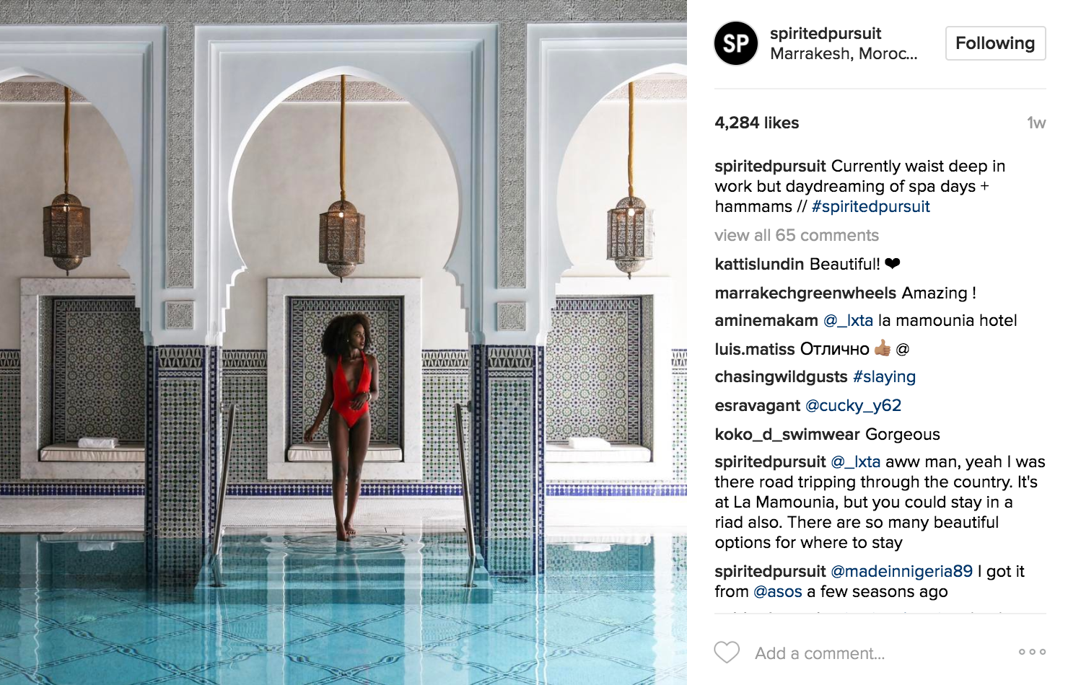
Task: Open the kattislundin commenter profile
Action: click(x=759, y=264)
